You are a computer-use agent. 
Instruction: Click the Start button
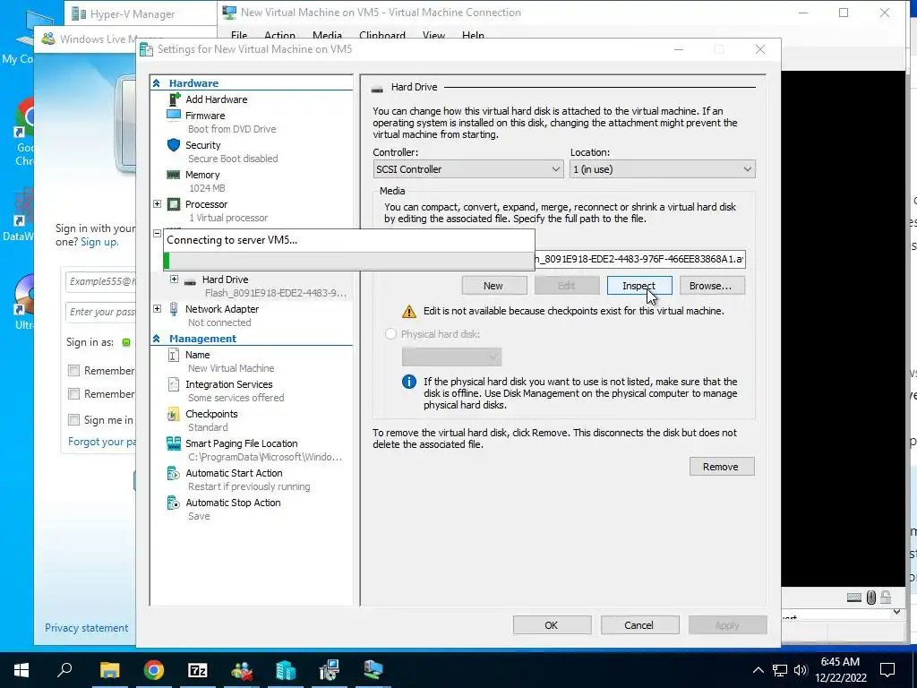pyautogui.click(x=21, y=670)
